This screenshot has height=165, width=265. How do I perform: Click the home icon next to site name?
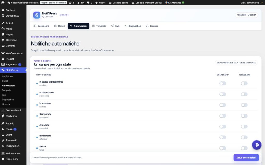pos(9,3)
